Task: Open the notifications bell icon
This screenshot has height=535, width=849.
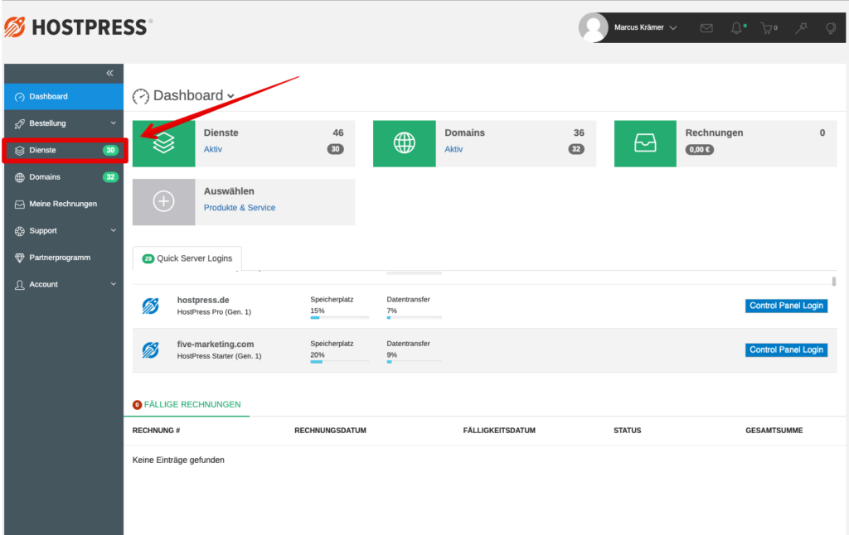Action: (x=736, y=27)
